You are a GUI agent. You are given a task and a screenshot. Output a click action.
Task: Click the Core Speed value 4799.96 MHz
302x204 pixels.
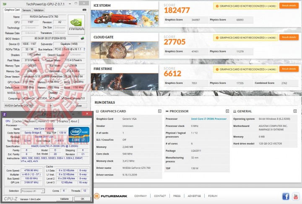click(31, 170)
